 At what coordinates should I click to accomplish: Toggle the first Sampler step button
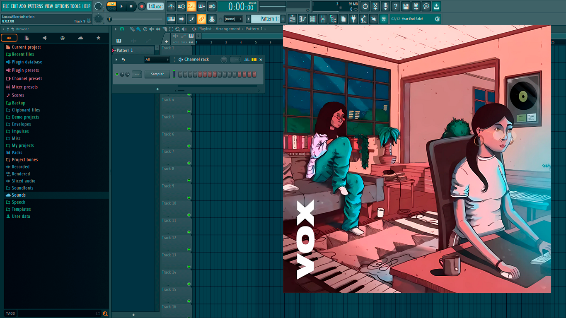(180, 74)
